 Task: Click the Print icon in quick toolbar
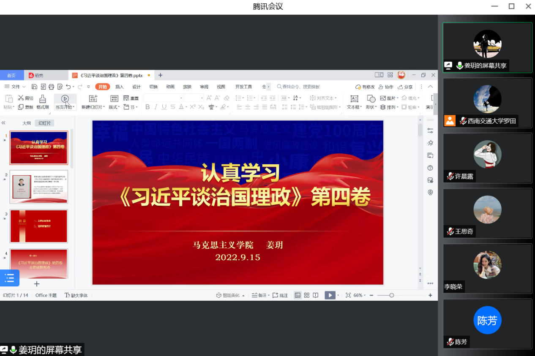click(51, 87)
